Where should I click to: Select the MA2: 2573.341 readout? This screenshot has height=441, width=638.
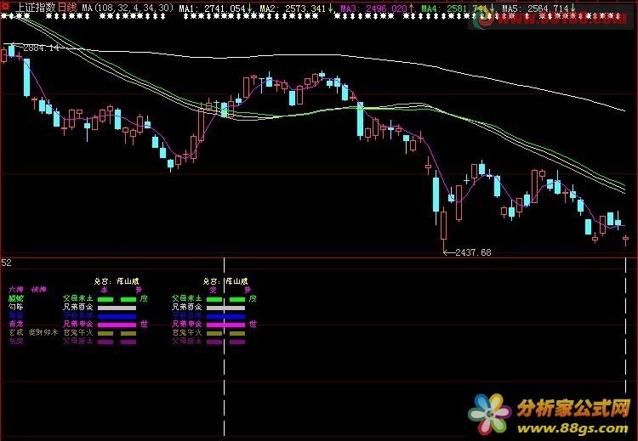tap(293, 8)
